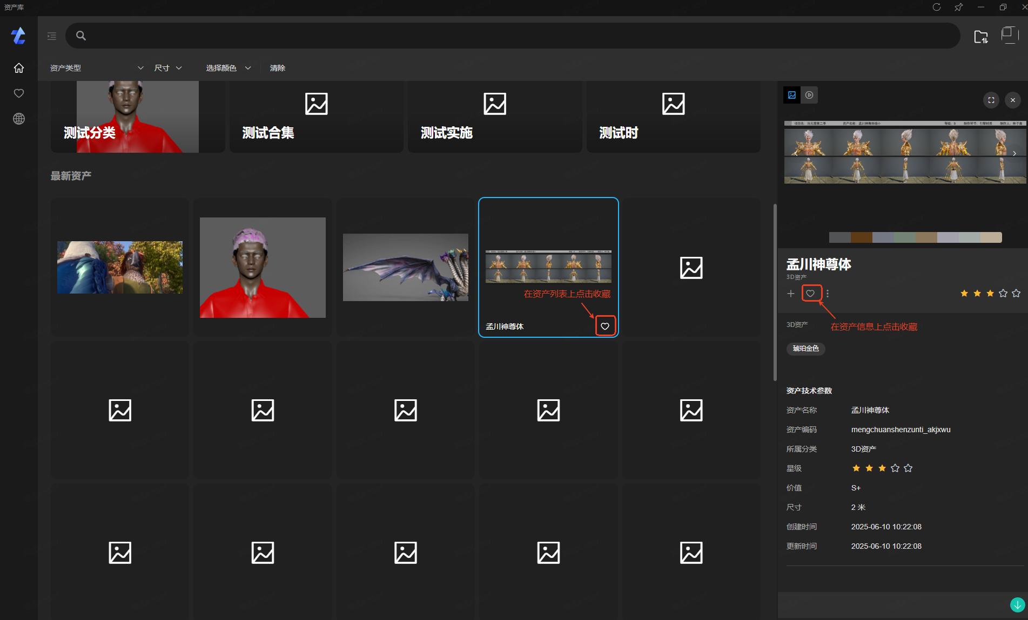Open the 选择颜色 color dropdown
Screen dimensions: 1028x620
coord(228,68)
